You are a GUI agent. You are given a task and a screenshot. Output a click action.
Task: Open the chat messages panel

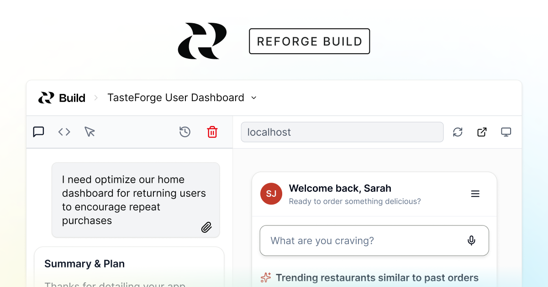[38, 132]
